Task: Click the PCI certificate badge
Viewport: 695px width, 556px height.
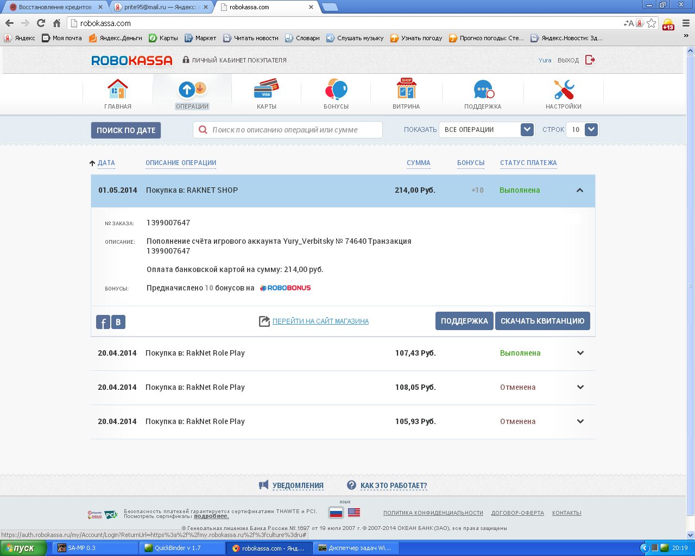Action: pyautogui.click(x=111, y=514)
